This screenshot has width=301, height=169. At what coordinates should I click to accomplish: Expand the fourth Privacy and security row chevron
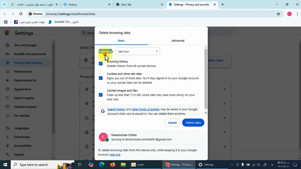point(224,132)
